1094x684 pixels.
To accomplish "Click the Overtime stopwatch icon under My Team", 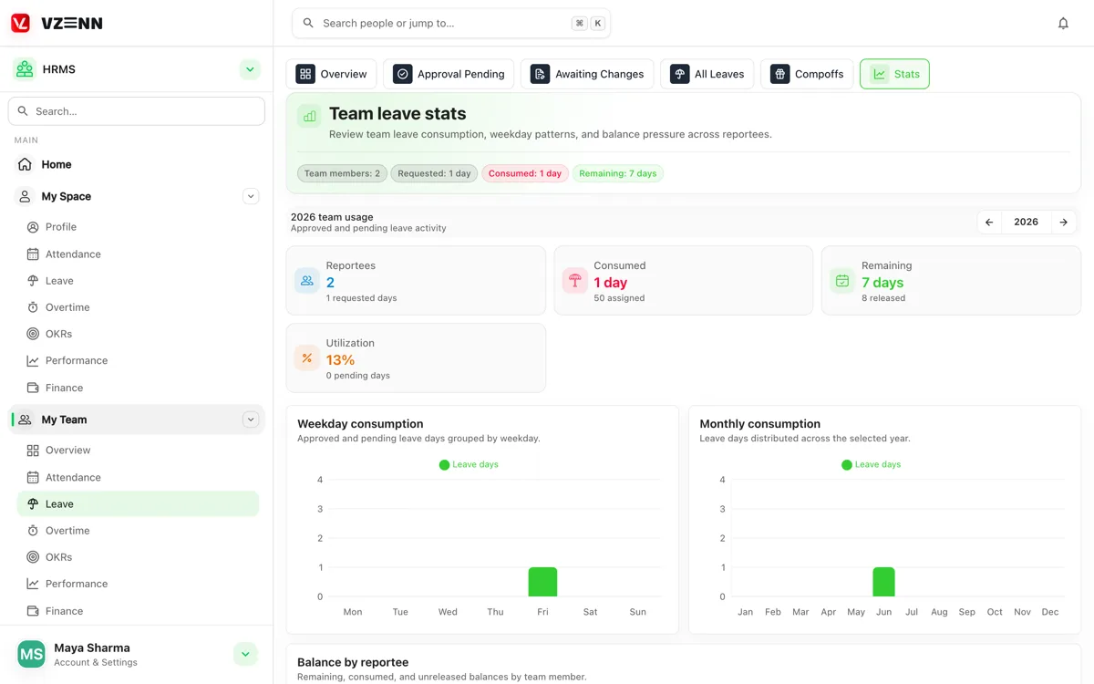I will click(x=33, y=531).
